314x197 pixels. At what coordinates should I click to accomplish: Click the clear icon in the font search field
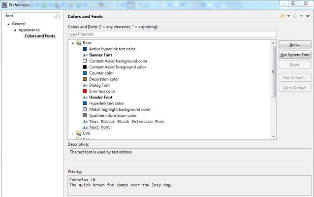57,16
